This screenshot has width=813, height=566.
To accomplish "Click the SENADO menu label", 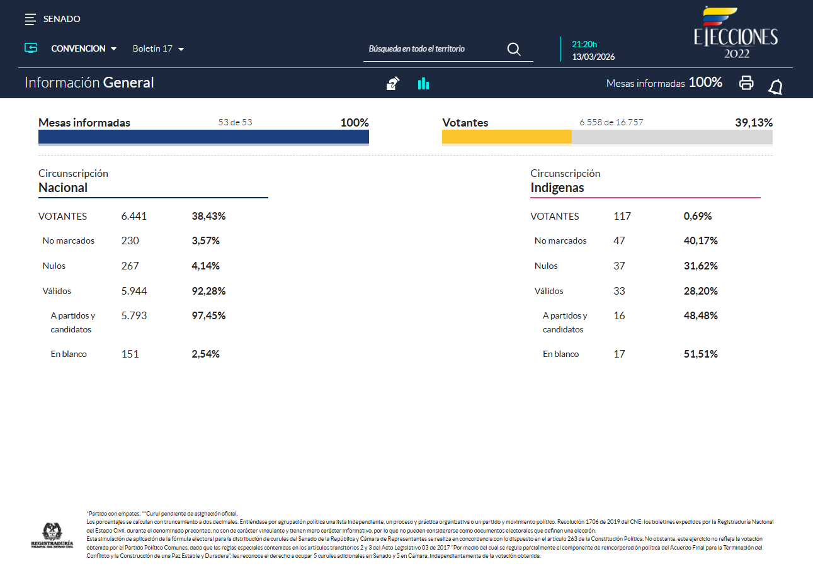I will (x=62, y=19).
